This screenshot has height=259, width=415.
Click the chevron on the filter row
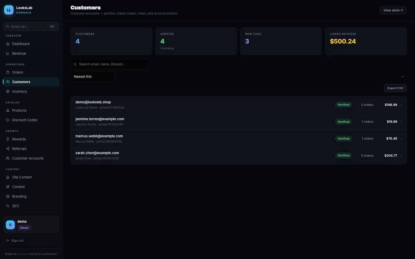(403, 77)
